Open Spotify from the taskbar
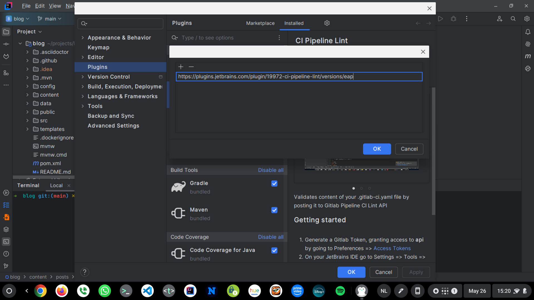This screenshot has width=534, height=300. (x=340, y=291)
